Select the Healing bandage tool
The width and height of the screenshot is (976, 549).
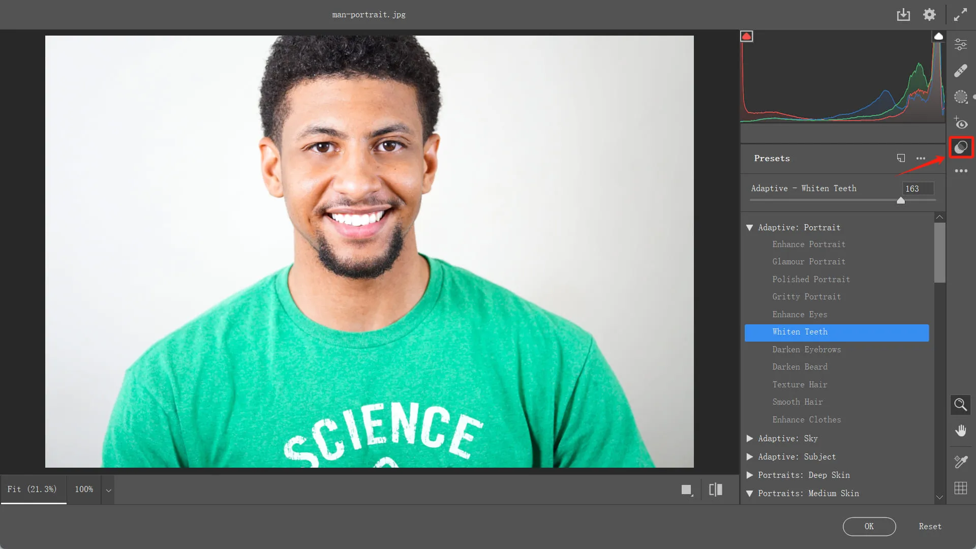pyautogui.click(x=960, y=71)
